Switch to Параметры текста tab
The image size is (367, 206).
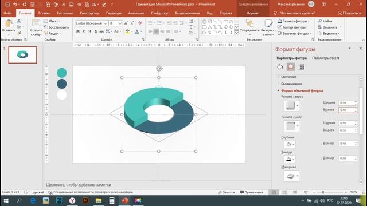point(326,58)
